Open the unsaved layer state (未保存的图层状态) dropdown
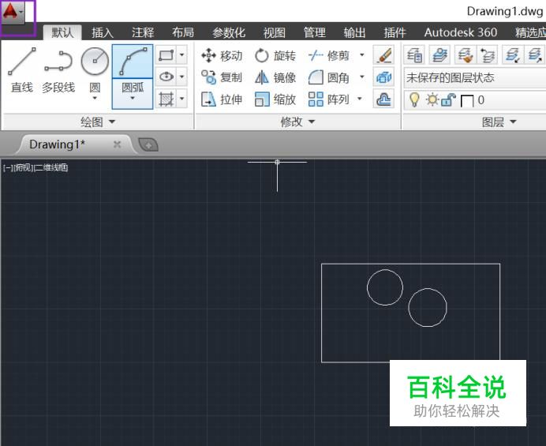The height and width of the screenshot is (446, 546). (475, 77)
